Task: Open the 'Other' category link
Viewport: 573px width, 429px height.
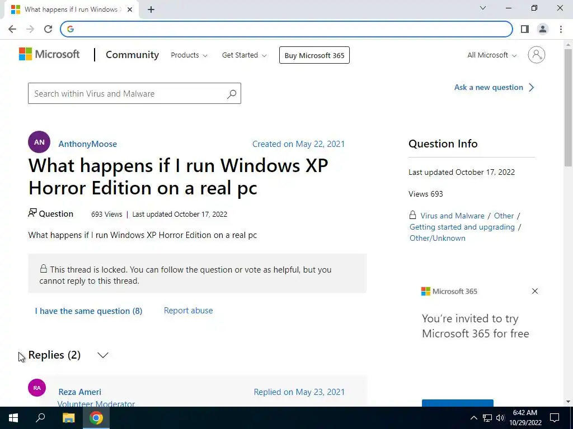Action: [x=504, y=216]
